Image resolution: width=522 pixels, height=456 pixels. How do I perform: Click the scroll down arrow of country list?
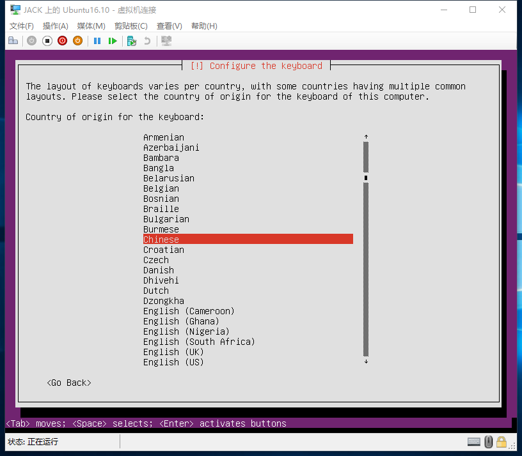click(x=366, y=362)
